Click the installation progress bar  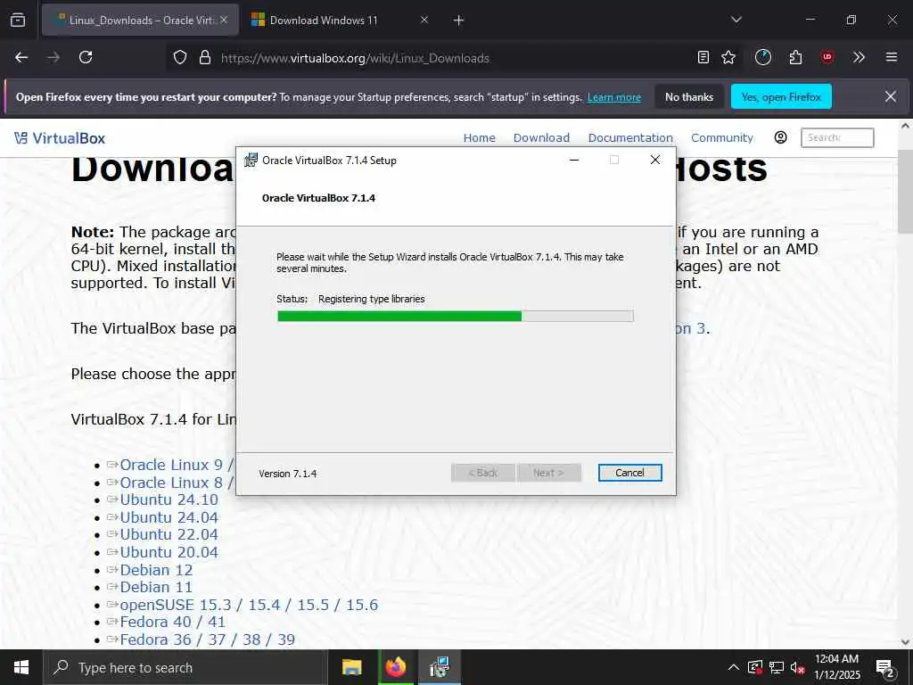(x=456, y=317)
